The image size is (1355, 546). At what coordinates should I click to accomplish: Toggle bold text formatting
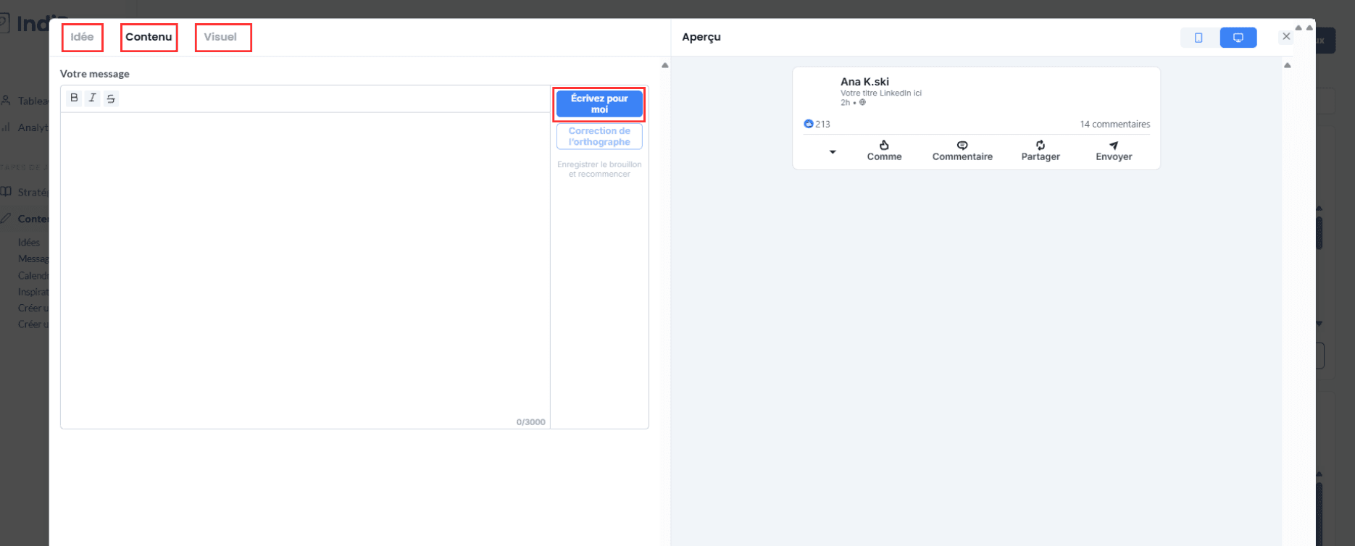point(74,98)
